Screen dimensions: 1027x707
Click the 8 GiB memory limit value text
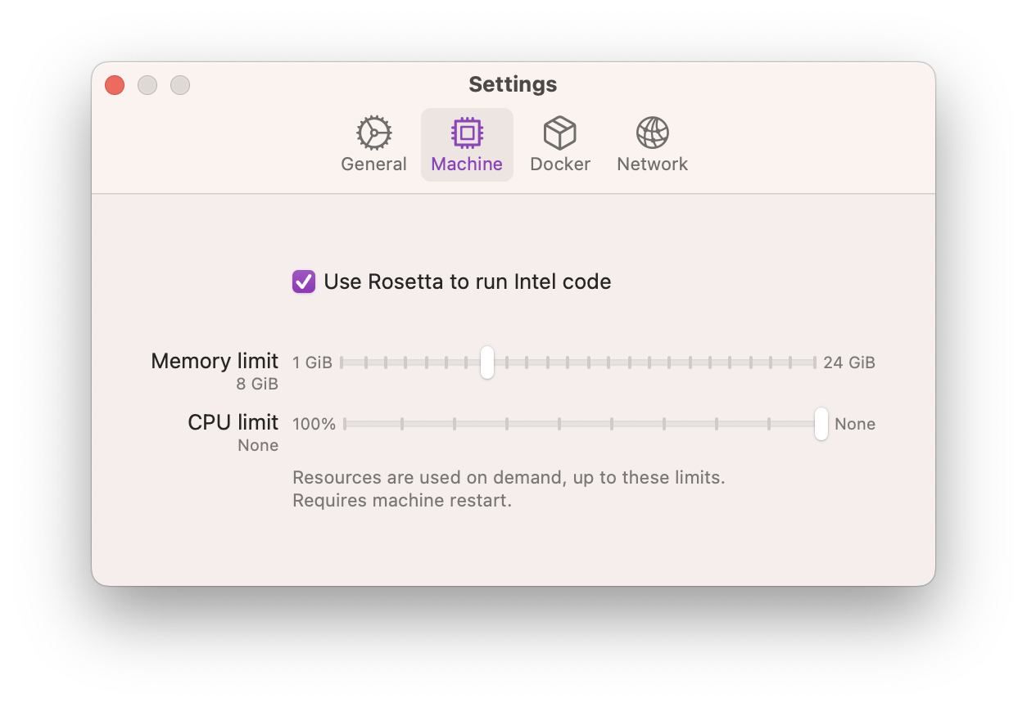point(258,383)
